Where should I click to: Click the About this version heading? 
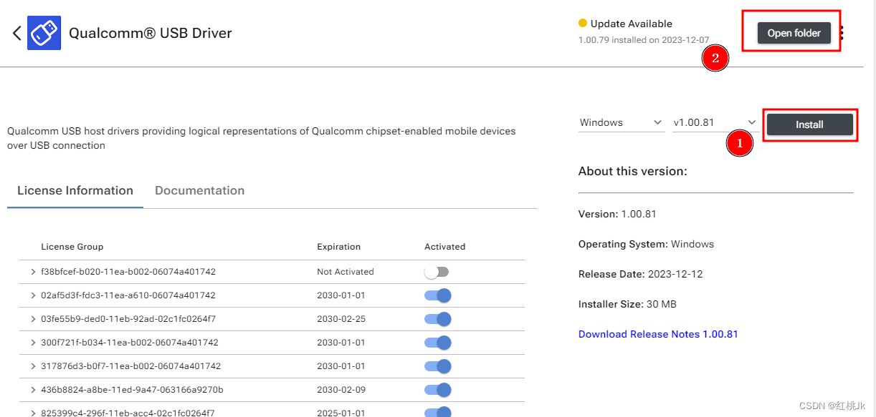coord(633,172)
